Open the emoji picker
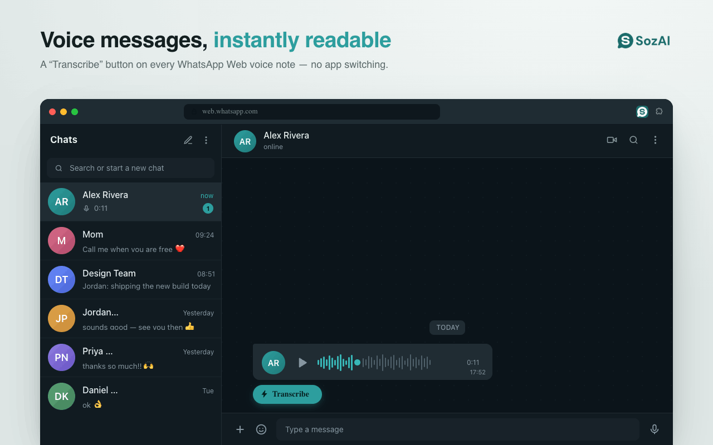 (x=261, y=429)
